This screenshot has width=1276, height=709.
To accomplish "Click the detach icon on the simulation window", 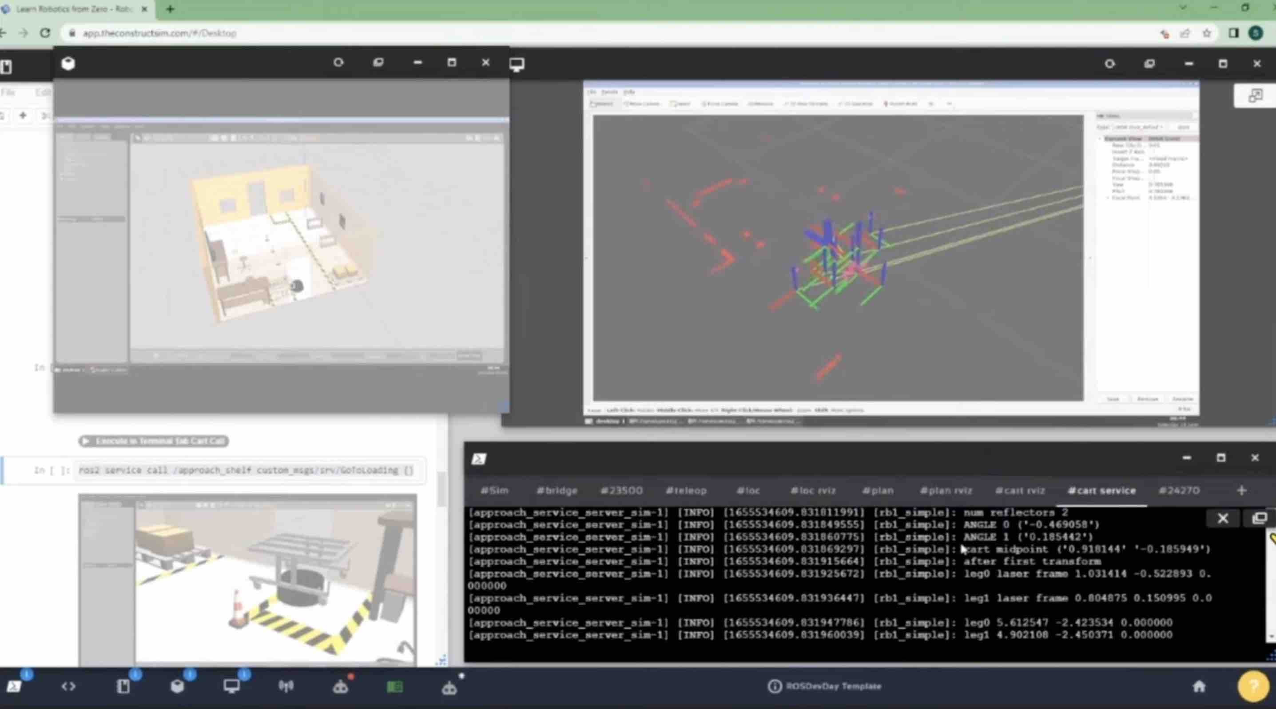I will tap(378, 63).
